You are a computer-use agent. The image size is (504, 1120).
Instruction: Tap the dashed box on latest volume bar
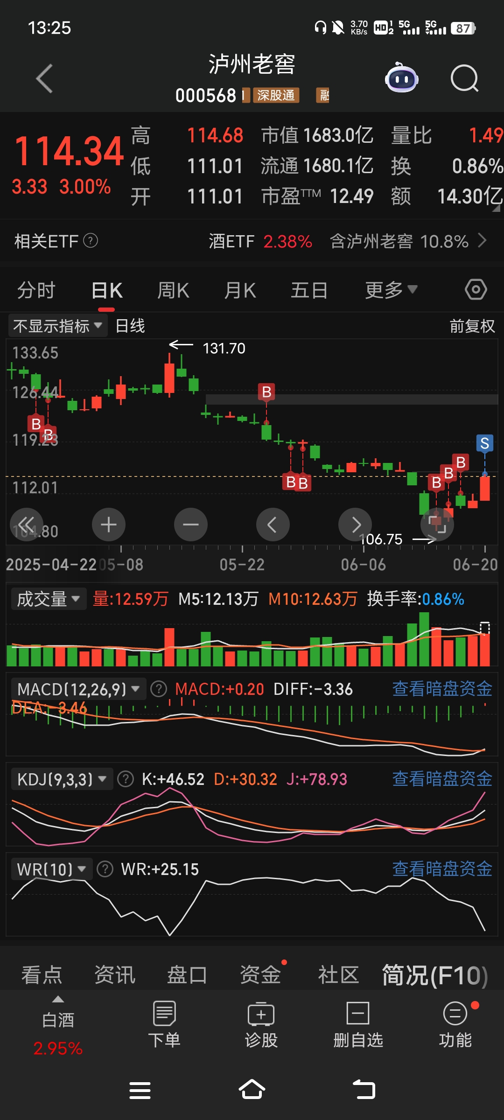(x=485, y=627)
